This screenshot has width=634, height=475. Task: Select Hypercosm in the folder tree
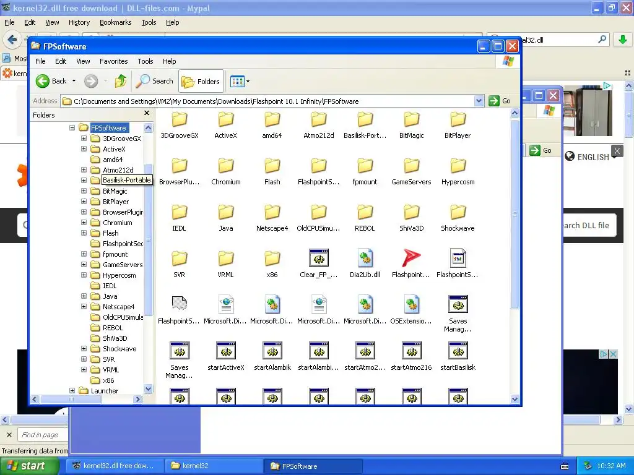click(119, 275)
